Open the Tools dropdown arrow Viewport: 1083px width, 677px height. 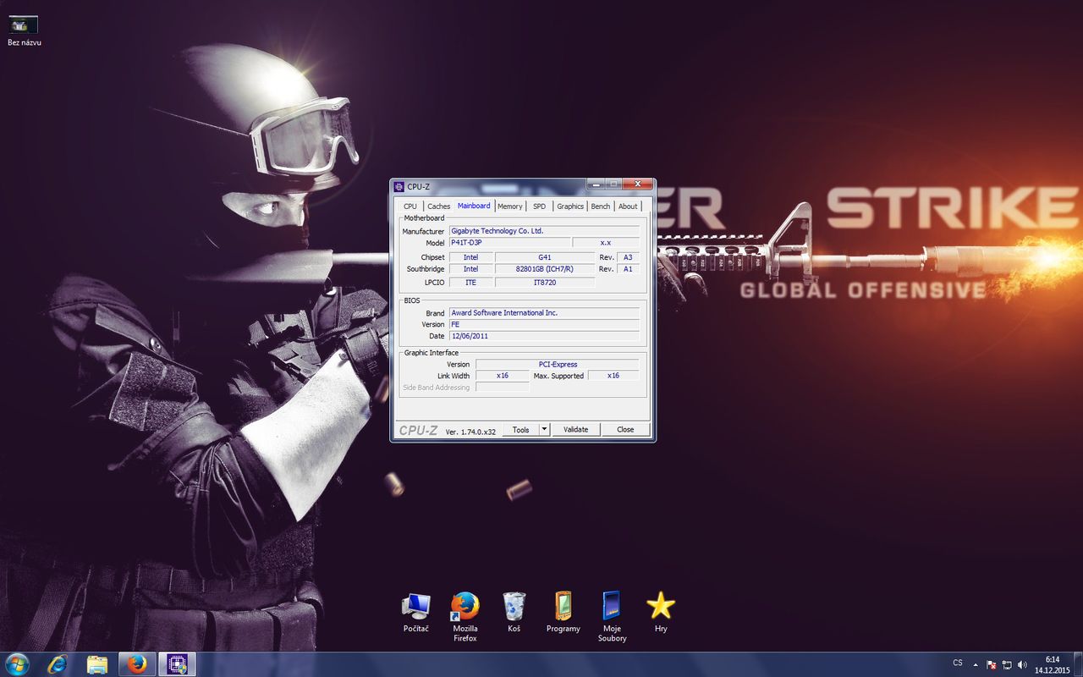[x=545, y=429]
